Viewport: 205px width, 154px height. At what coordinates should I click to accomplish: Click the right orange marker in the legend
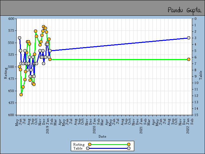pos(129,144)
